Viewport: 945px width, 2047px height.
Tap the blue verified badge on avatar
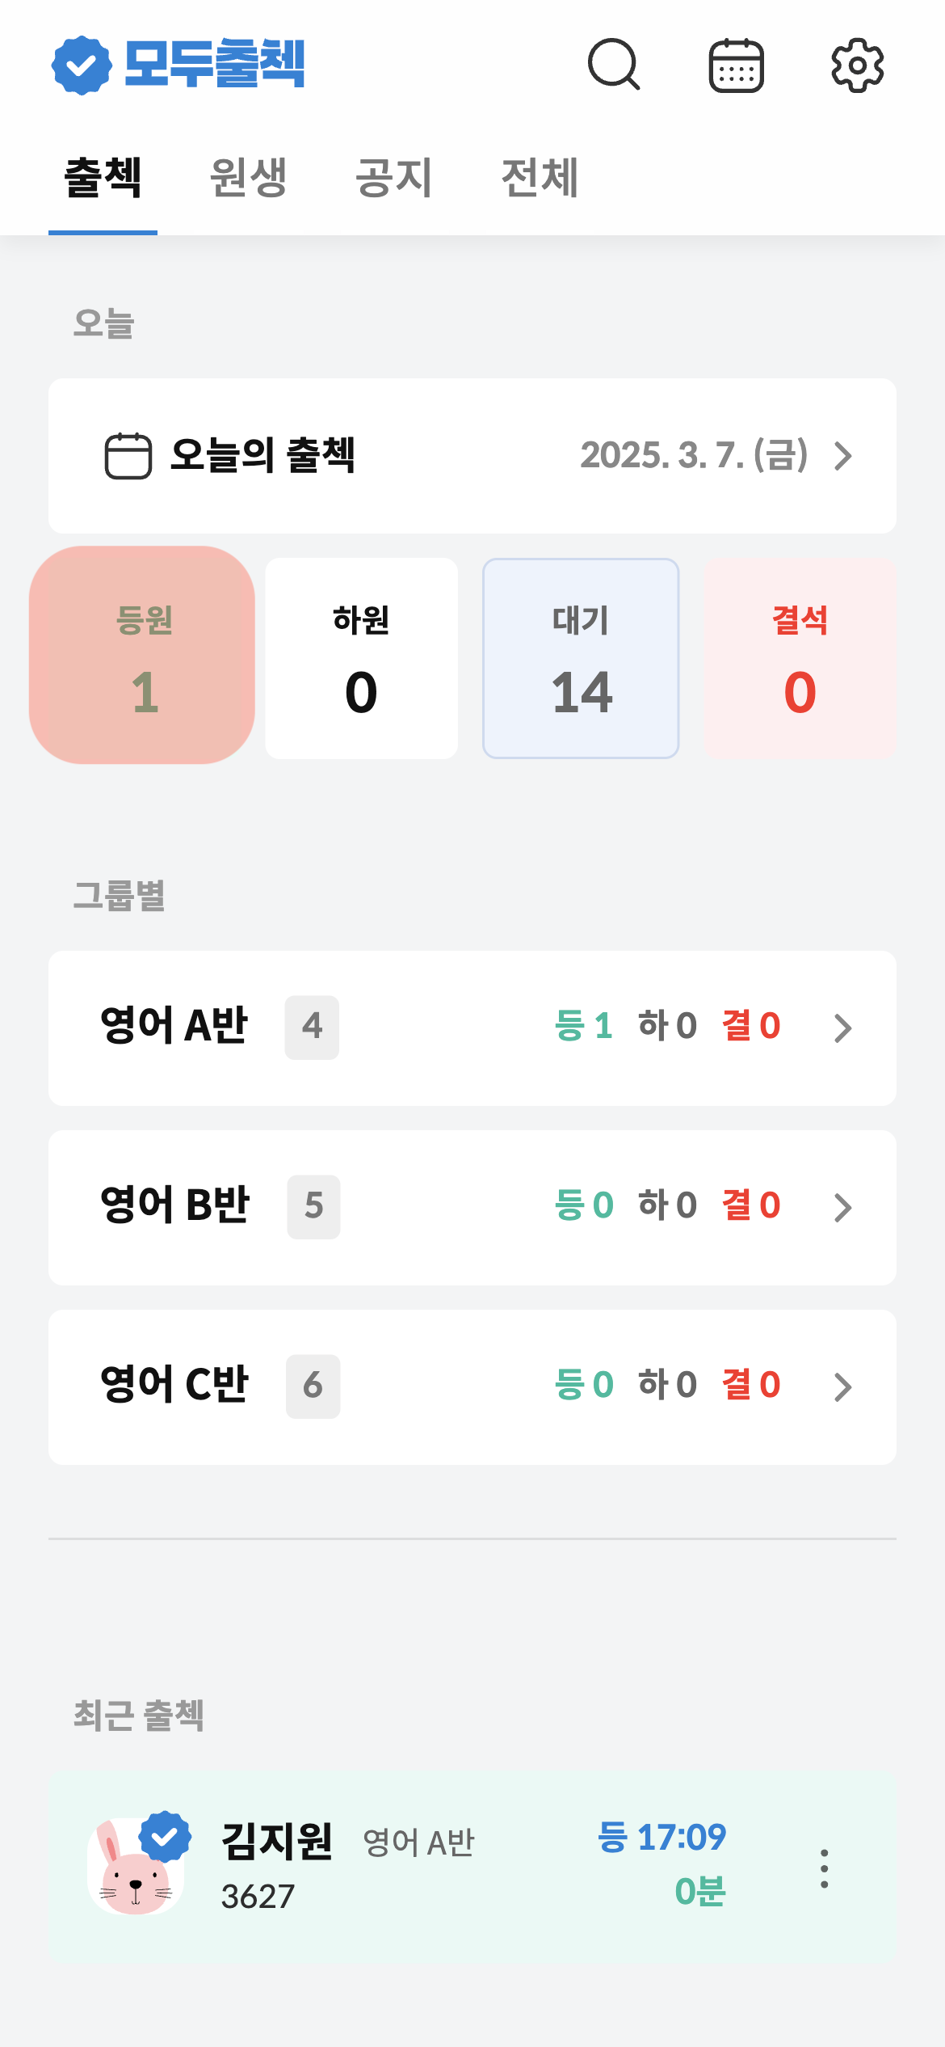click(165, 1837)
